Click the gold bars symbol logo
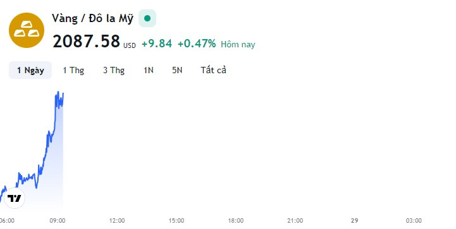Screen dimensions: 456x229 tap(27, 30)
